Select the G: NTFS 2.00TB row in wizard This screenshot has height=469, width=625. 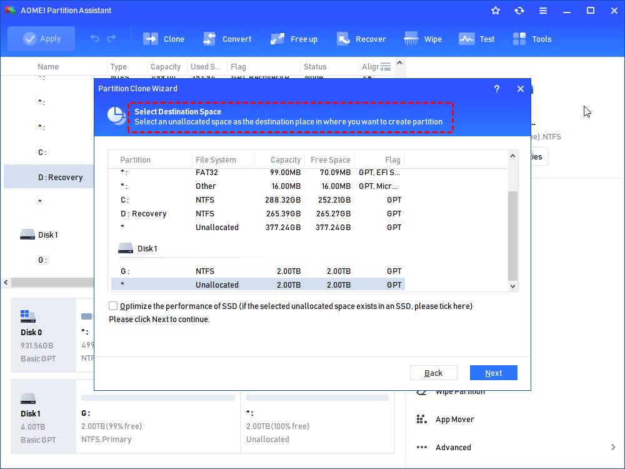click(258, 271)
